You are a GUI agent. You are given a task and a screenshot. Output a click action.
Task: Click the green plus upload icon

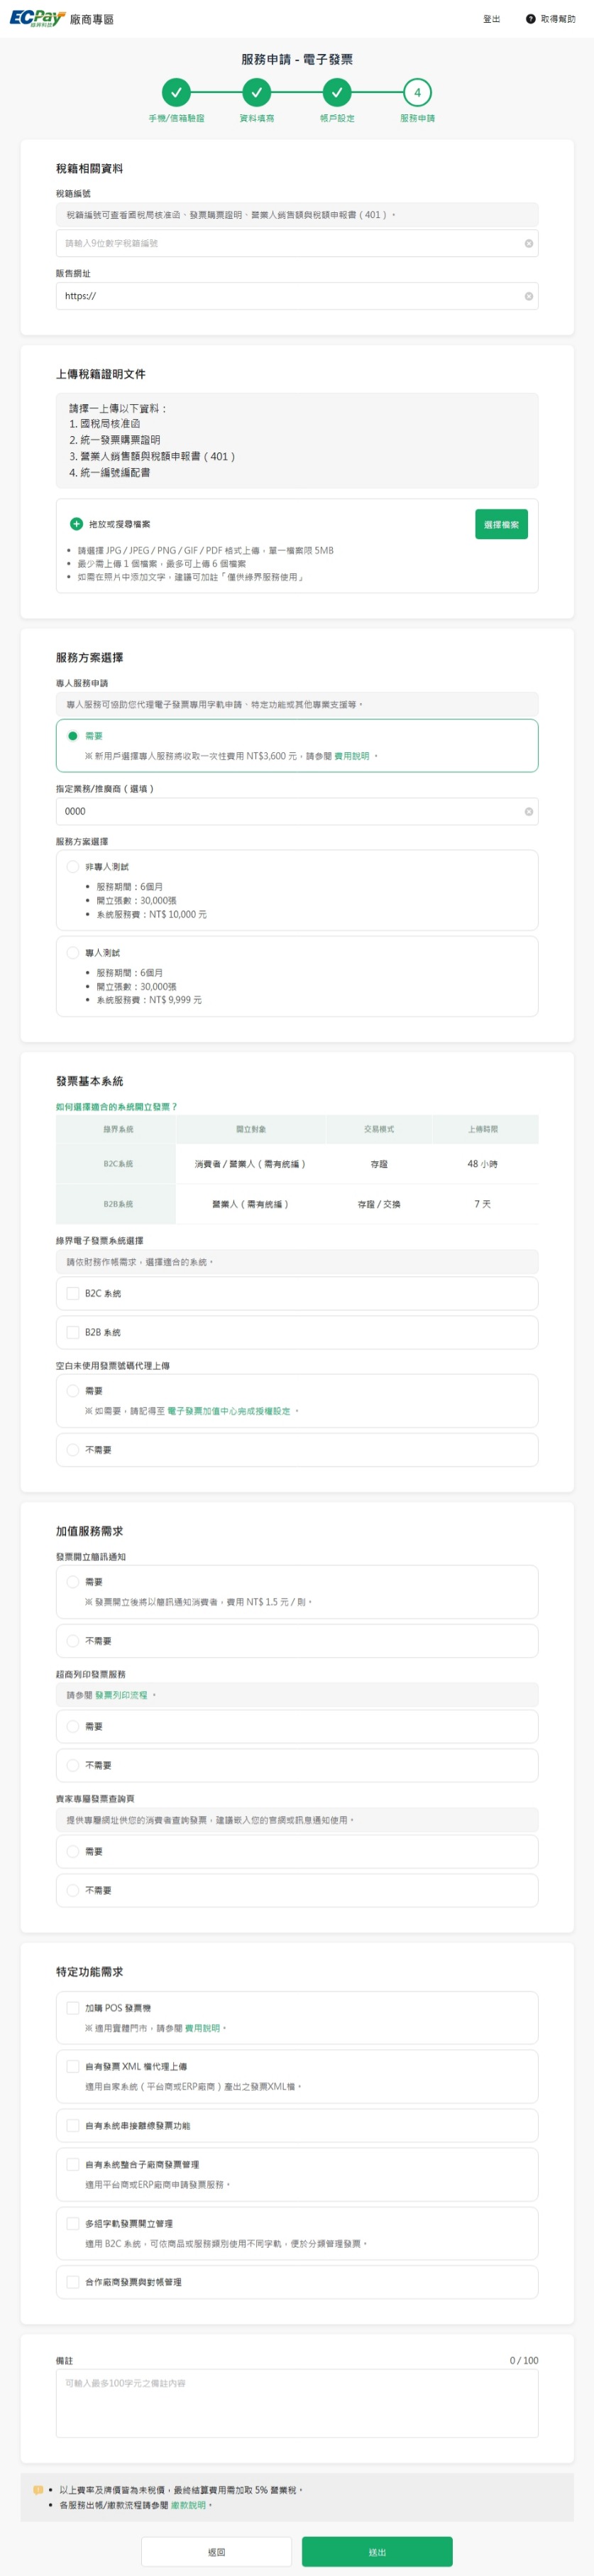pyautogui.click(x=76, y=524)
